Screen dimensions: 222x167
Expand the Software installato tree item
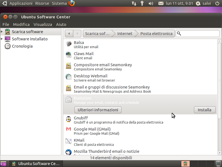click(x=2, y=39)
